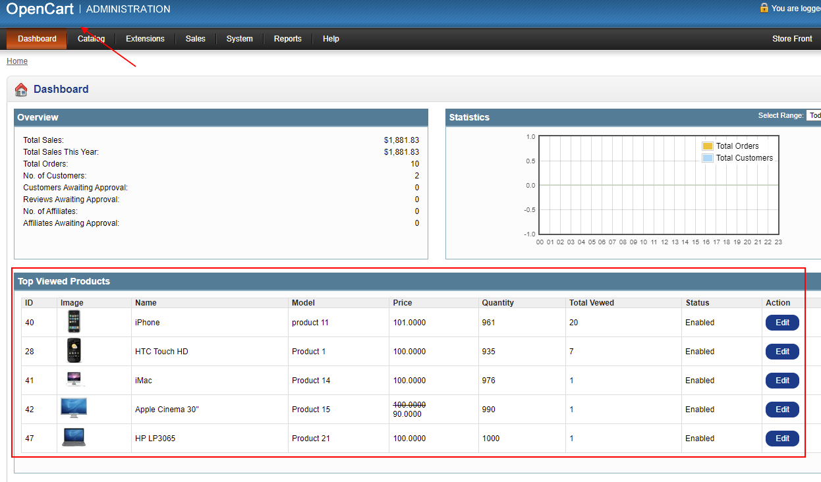Go to the Store Front link
Screen dimensions: 821x482
click(792, 39)
